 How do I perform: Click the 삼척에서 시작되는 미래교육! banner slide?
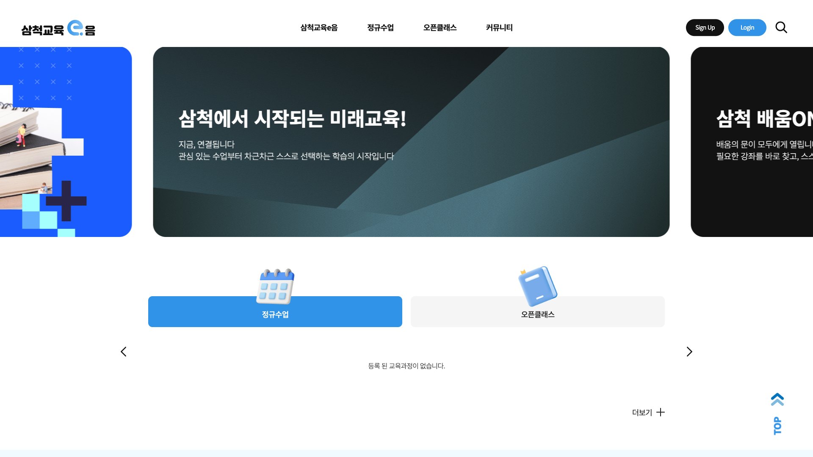[411, 142]
